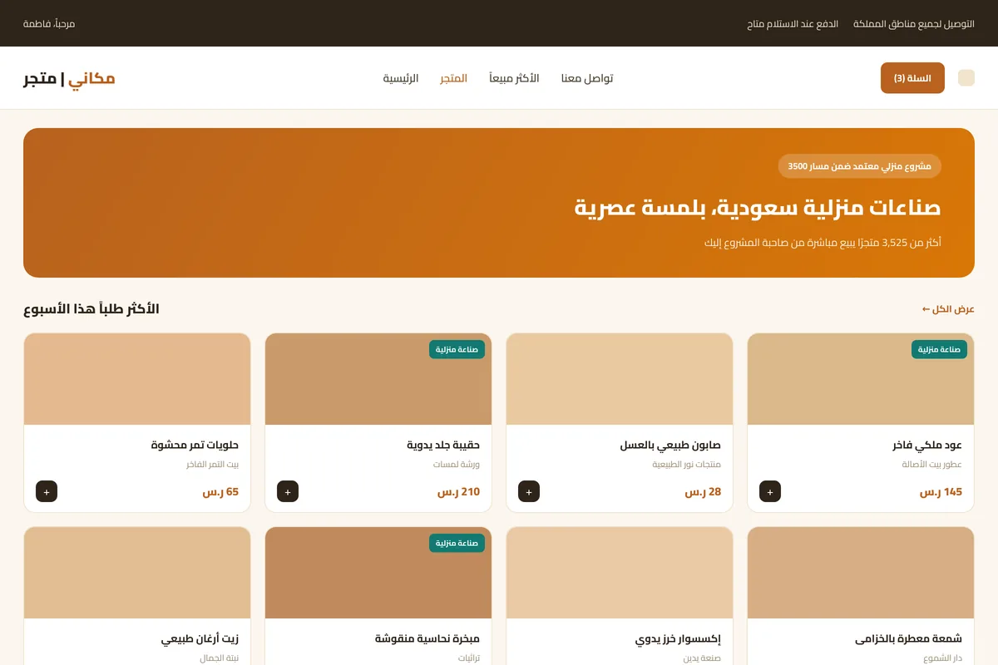
Task: Click product title حقيبة جلد يدوية
Action: (x=443, y=446)
